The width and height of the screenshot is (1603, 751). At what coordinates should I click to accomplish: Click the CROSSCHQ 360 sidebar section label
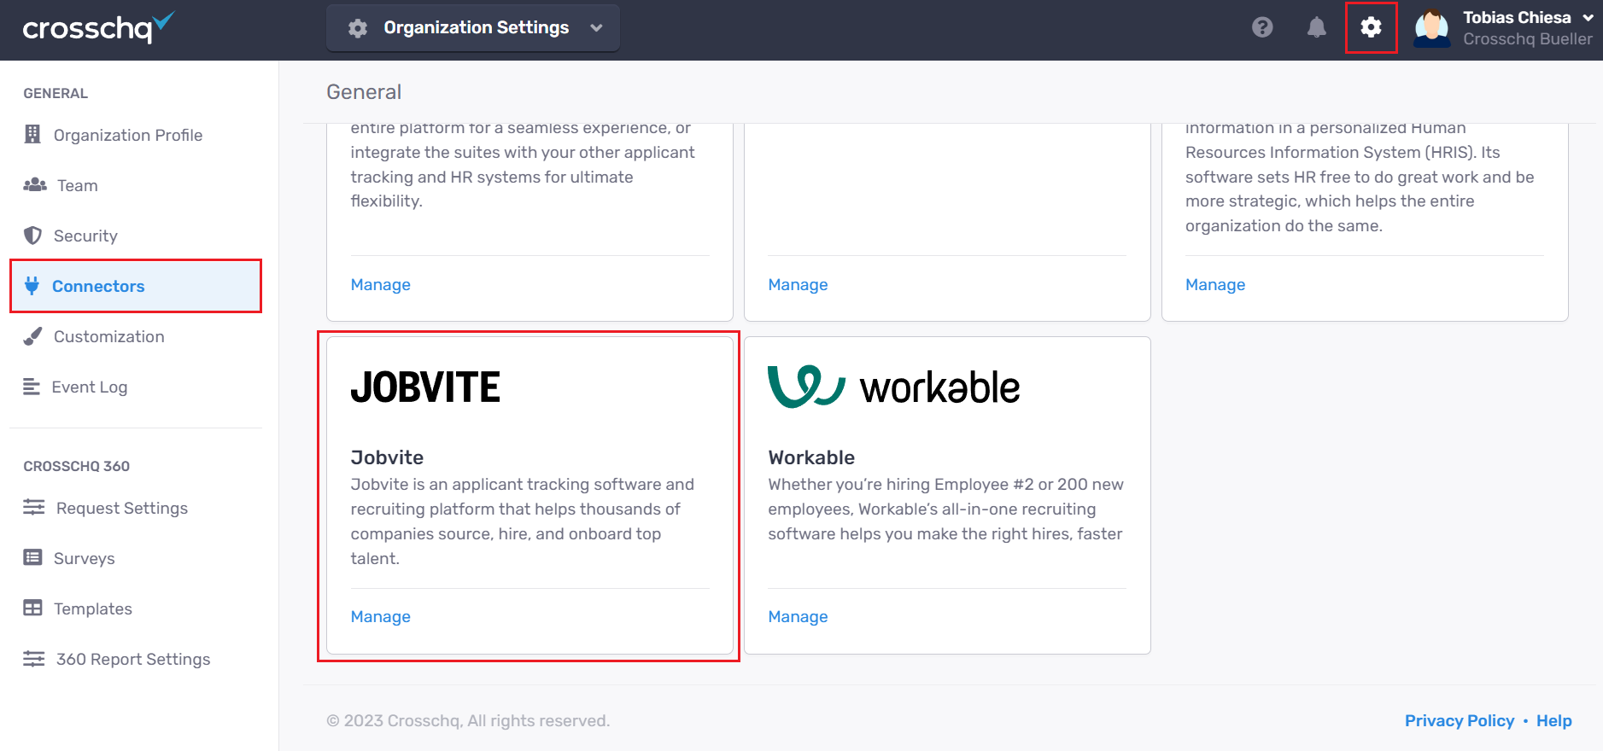76,466
